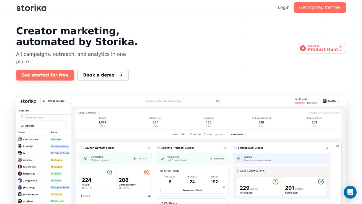Refresh the Funnel Overview data
362x204 pixels.
click(99, 113)
